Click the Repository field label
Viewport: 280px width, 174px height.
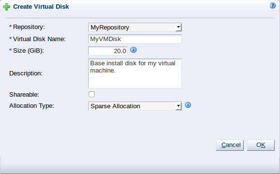point(29,27)
